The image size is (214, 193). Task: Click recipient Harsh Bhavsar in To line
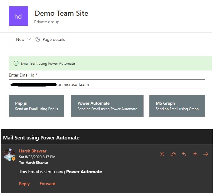click(x=37, y=163)
